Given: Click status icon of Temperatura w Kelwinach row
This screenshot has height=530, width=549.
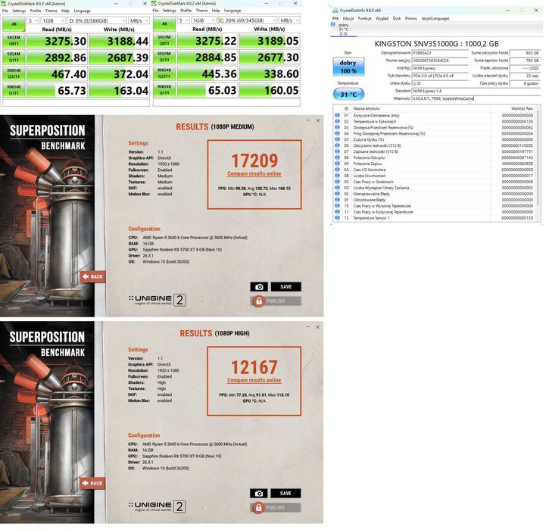Looking at the screenshot, I should coord(337,121).
